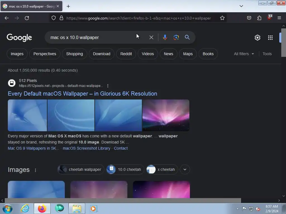The height and width of the screenshot is (214, 286).
Task: Search by image with Google Lens icon
Action: pos(176,37)
